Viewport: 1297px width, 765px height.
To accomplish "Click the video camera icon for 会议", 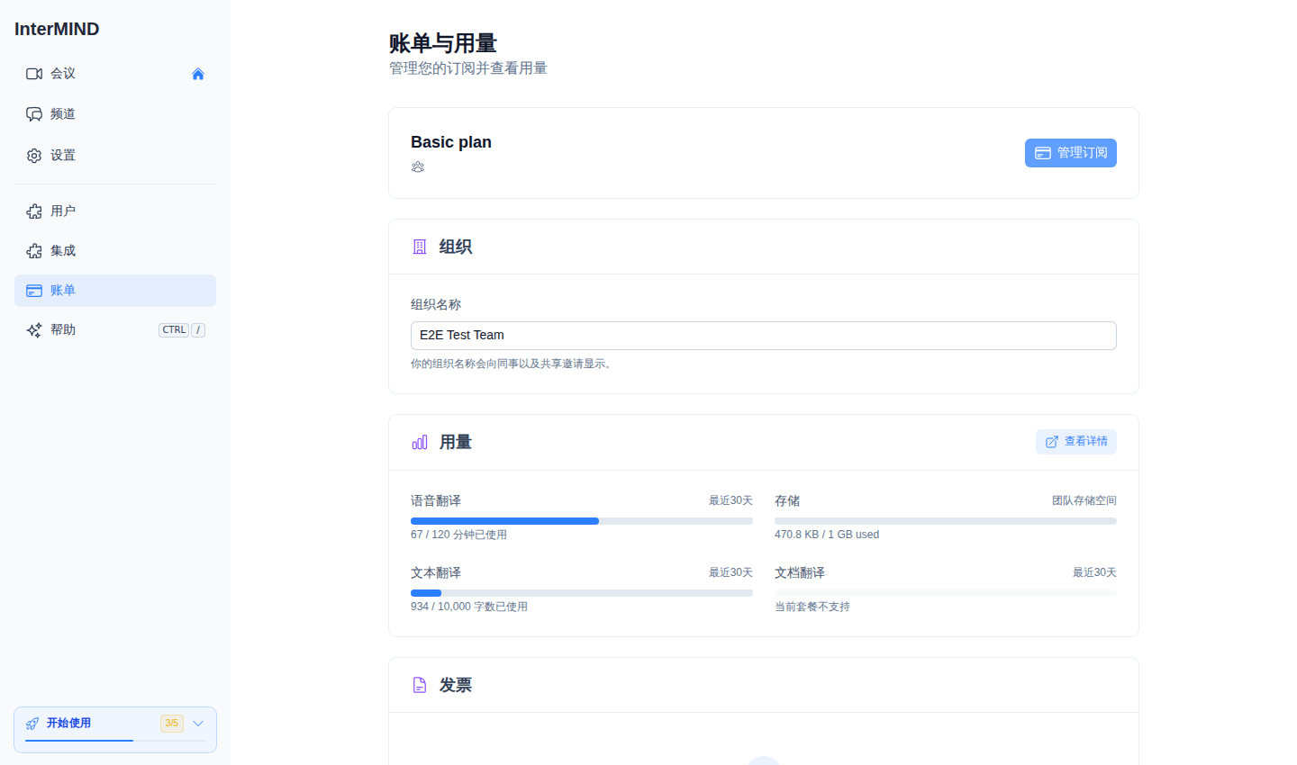I will [34, 74].
